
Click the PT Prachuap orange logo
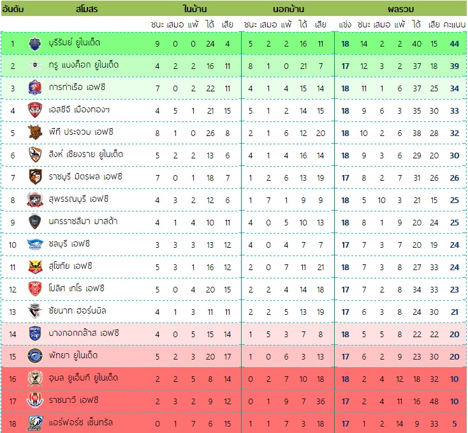coord(35,132)
